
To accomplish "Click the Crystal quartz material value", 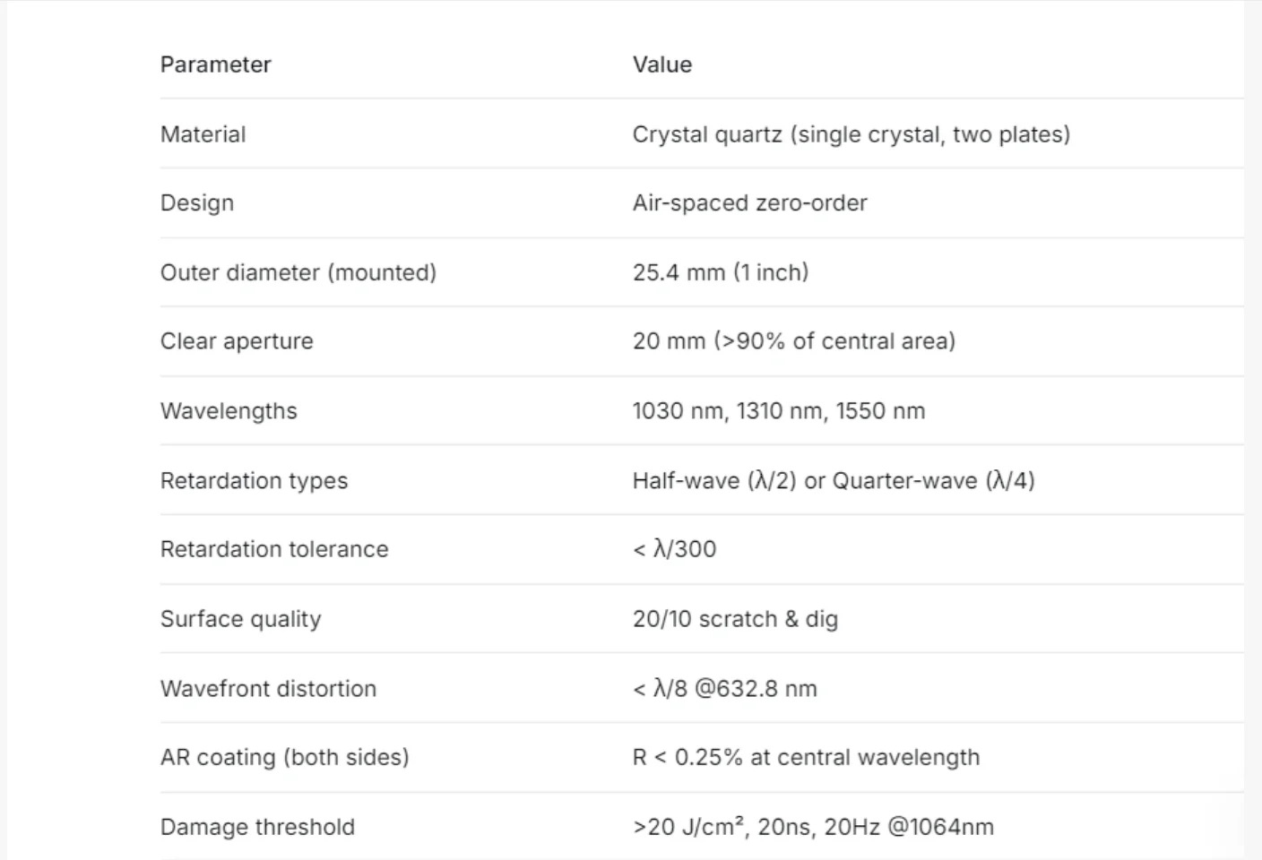I will click(851, 134).
